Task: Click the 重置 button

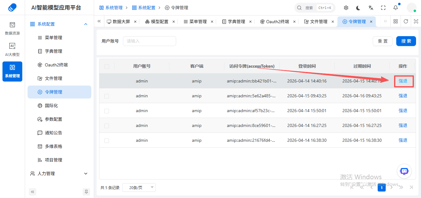Action: [383, 41]
